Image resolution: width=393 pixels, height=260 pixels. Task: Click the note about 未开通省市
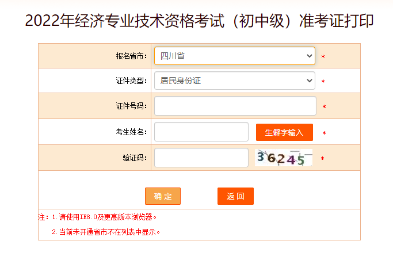106,232
